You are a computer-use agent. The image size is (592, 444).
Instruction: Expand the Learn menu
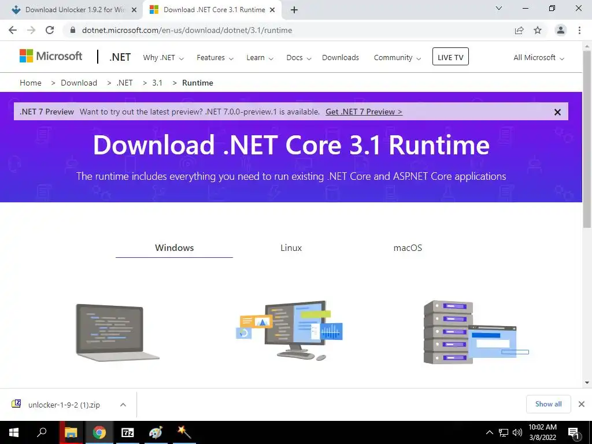(260, 58)
